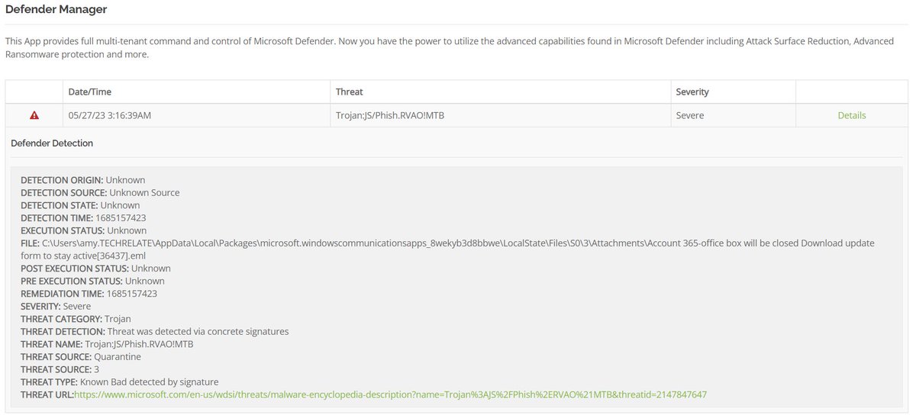The height and width of the screenshot is (415, 916).
Task: Click the Defender Detection section heading
Action: point(52,143)
